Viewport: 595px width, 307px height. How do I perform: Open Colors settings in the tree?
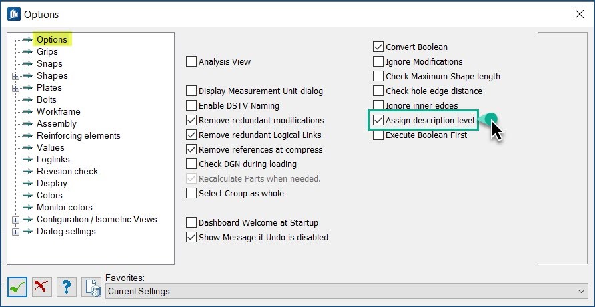(49, 196)
